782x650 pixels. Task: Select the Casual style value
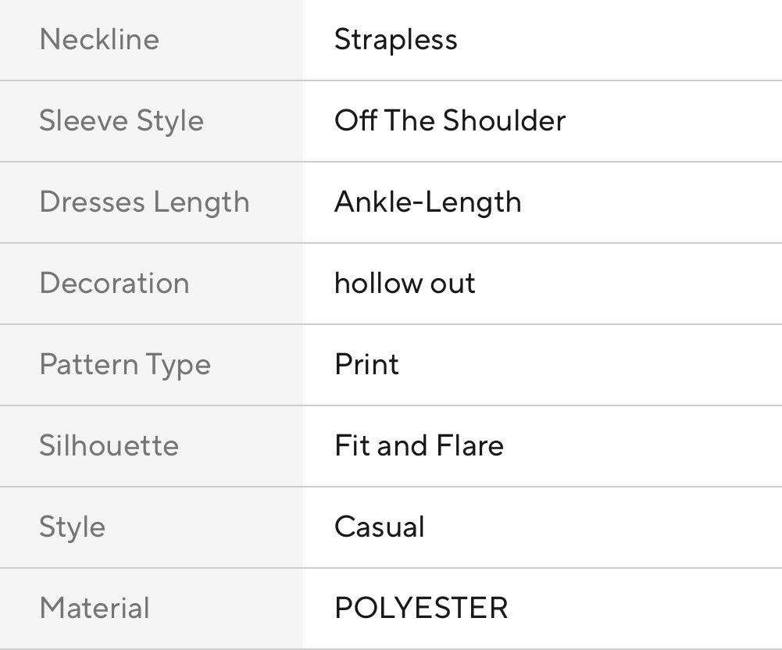pos(379,527)
